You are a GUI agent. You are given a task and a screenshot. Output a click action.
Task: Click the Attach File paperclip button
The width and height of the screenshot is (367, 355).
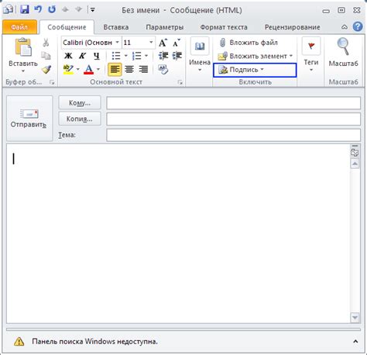click(x=249, y=43)
